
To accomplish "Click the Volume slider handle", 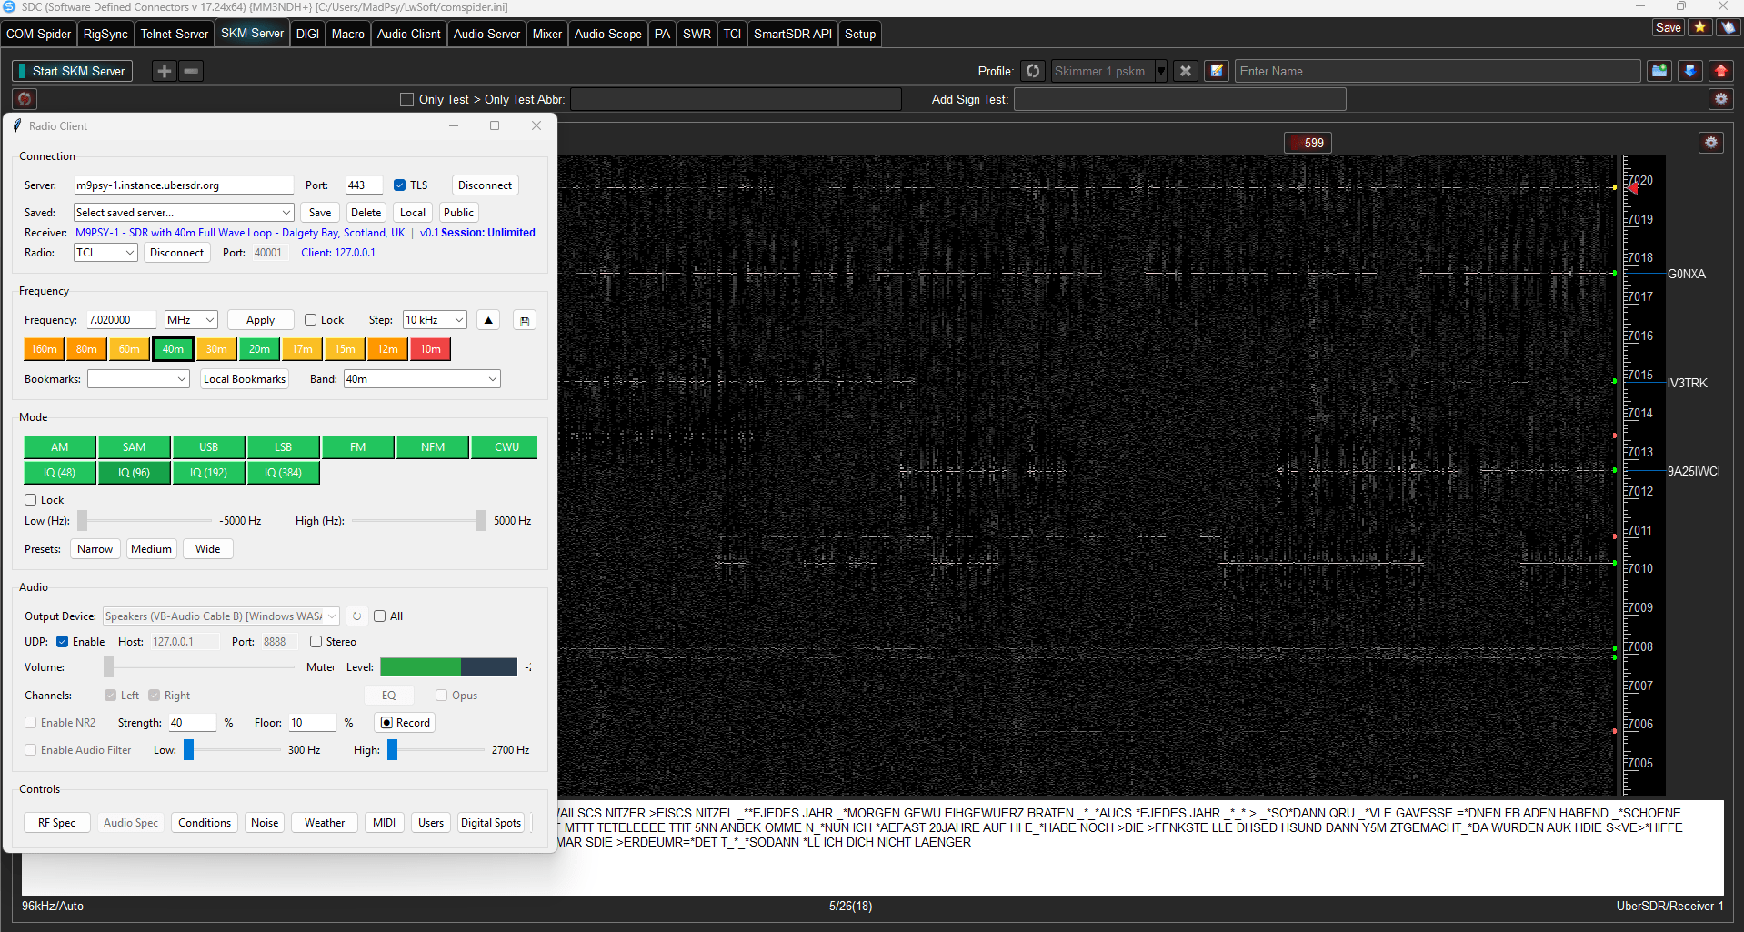I will (108, 667).
